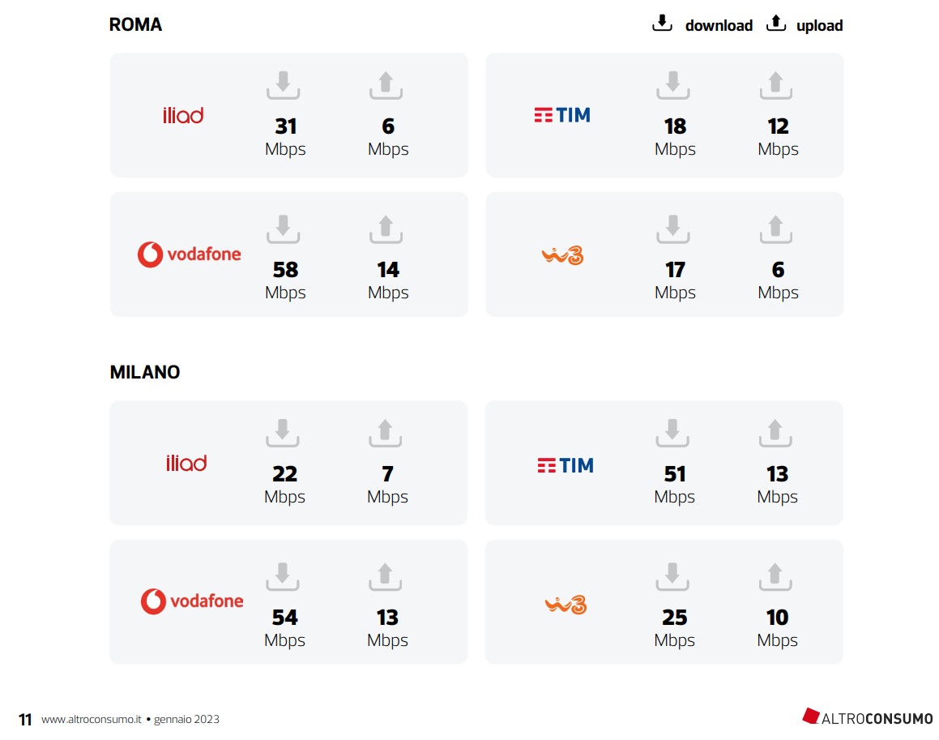Click the WindTre logo under Milano
This screenshot has width=939, height=740.
565,604
